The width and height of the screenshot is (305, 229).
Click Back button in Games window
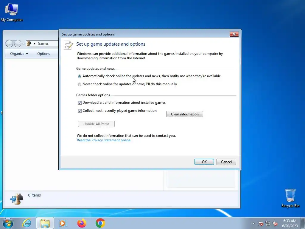pos(9,44)
